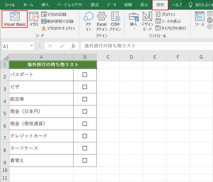Image resolution: width=213 pixels, height=182 pixels.
Task: Switch to the 表示 tab
Action: 144,5
